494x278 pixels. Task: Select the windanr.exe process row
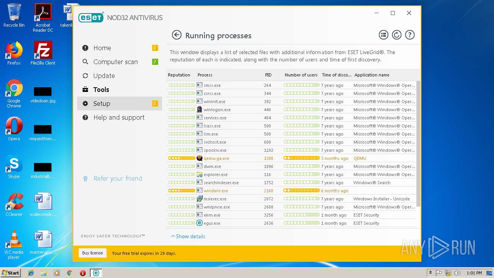tap(291, 191)
